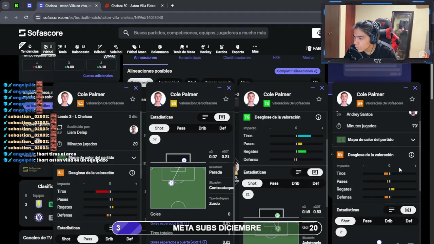Switch 7.6 panel statistics to list view

point(298,172)
